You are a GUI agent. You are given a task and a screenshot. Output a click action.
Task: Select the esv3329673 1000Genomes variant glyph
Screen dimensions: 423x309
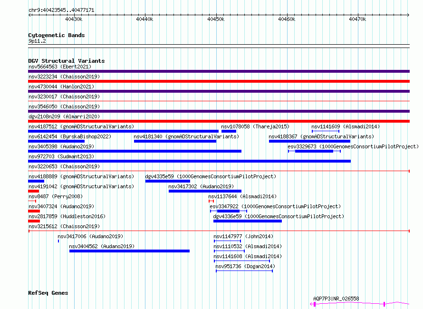pyautogui.click(x=314, y=151)
